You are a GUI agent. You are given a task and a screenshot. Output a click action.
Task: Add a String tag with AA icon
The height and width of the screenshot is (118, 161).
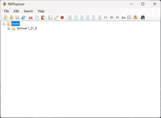[x=123, y=17]
